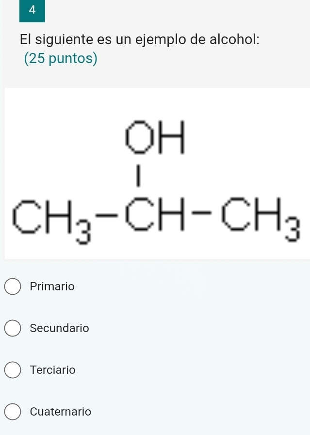Click the "Primario" answer label text
Viewport: 310px width, 435px height.
[x=52, y=286]
